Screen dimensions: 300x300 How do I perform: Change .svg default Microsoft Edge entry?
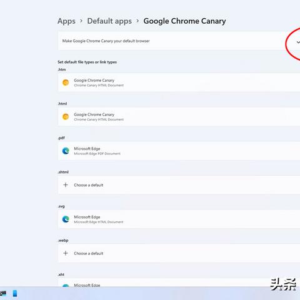[x=179, y=219]
